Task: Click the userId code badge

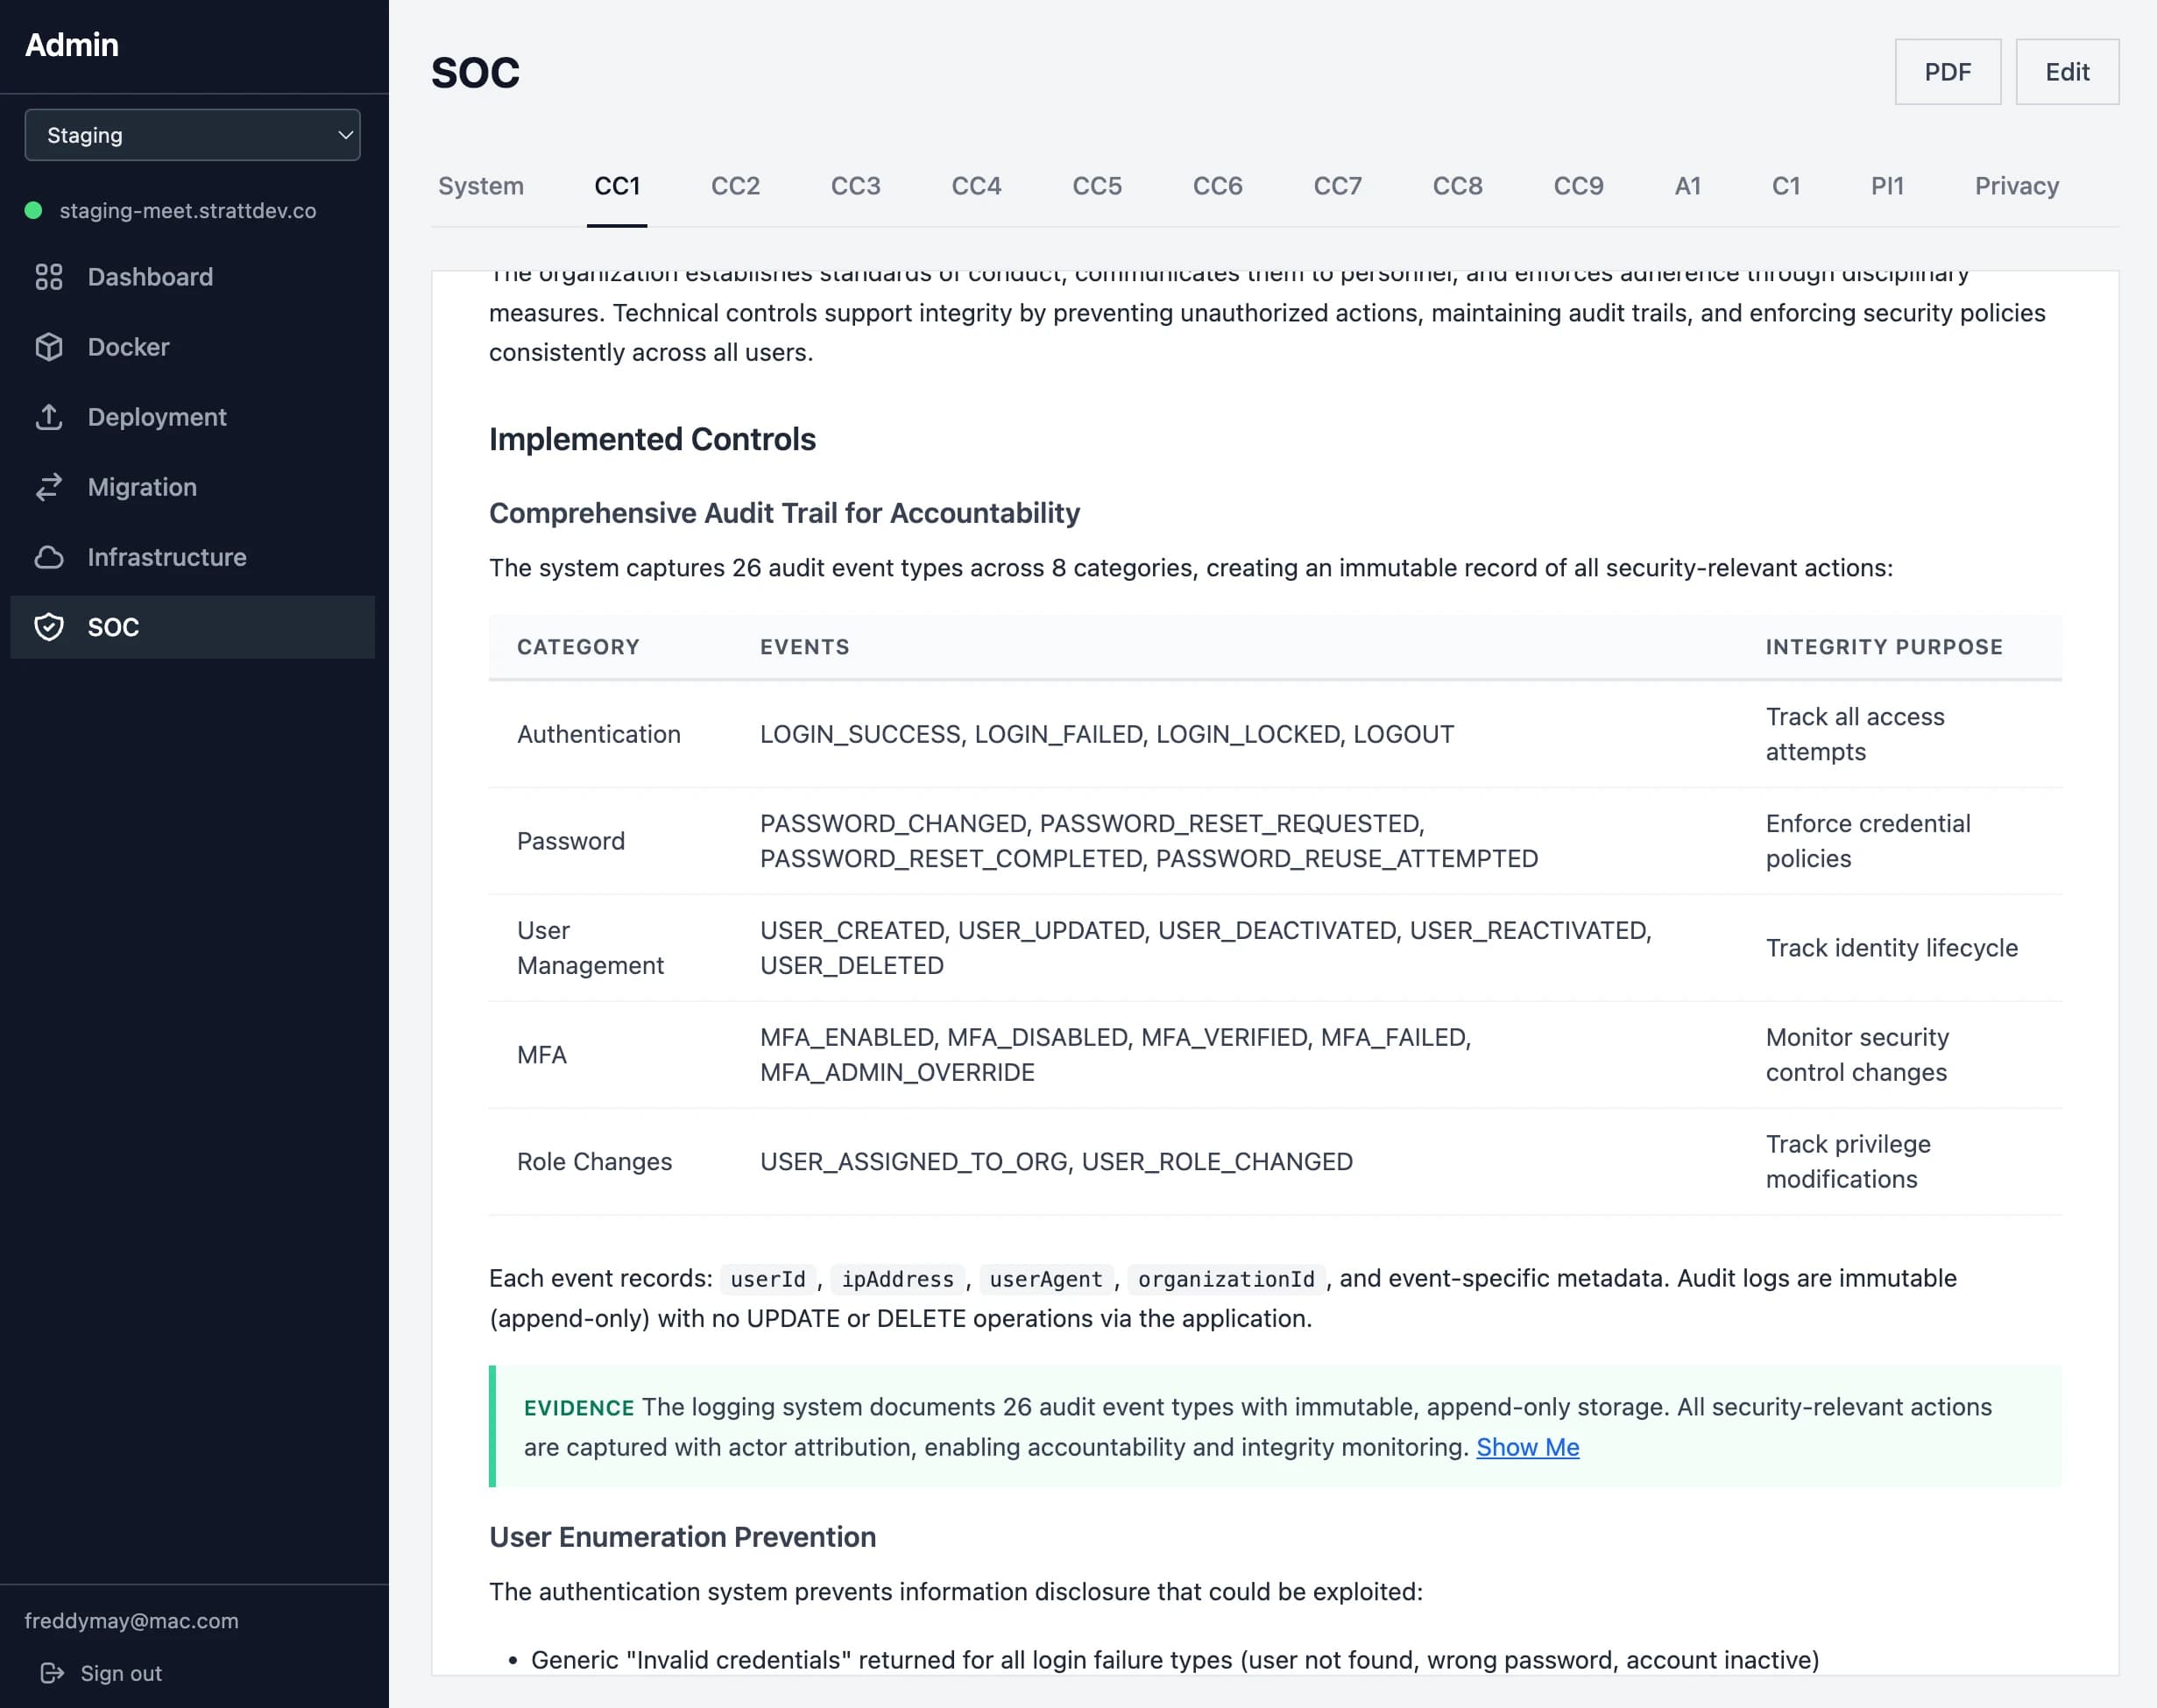Action: coord(768,1278)
